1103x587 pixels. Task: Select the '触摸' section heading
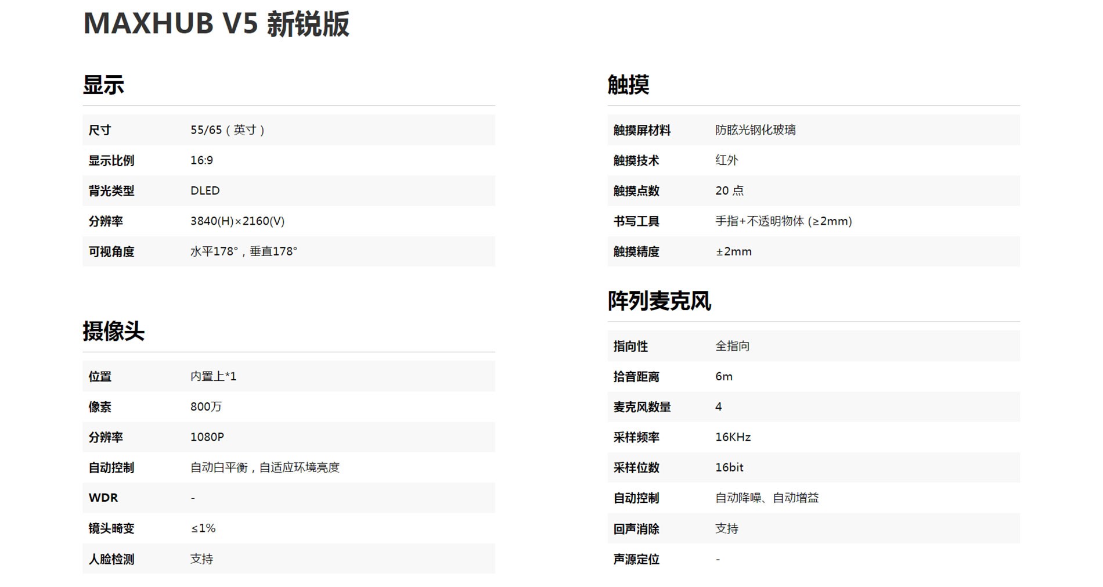click(x=628, y=85)
